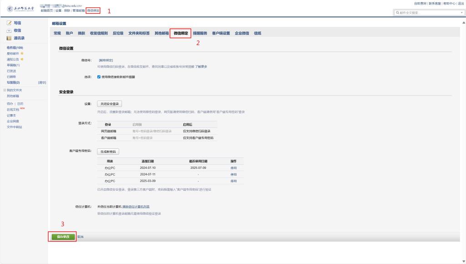466x264 pixels.
Task: Click the scrollbar up arrow
Action: [464, 23]
